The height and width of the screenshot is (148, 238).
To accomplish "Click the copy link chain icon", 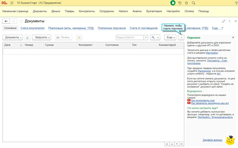I will (x=224, y=21).
